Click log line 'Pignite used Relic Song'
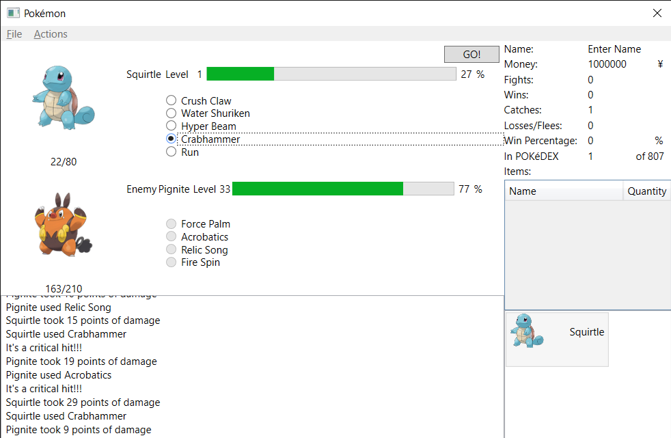Image resolution: width=671 pixels, height=438 pixels. pos(58,307)
